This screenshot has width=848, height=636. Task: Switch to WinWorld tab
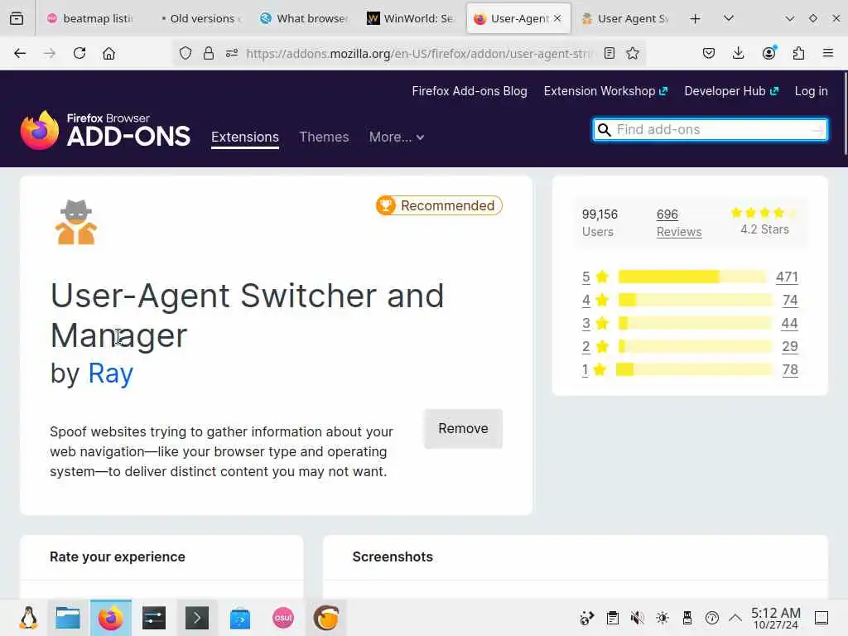(411, 18)
